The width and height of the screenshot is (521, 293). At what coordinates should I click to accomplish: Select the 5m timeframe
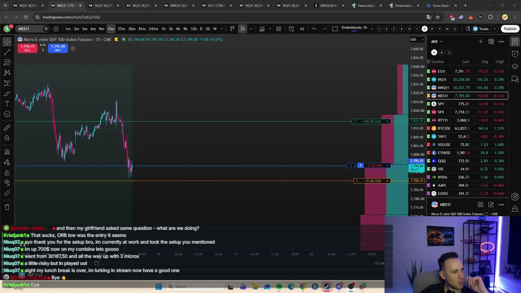85,29
